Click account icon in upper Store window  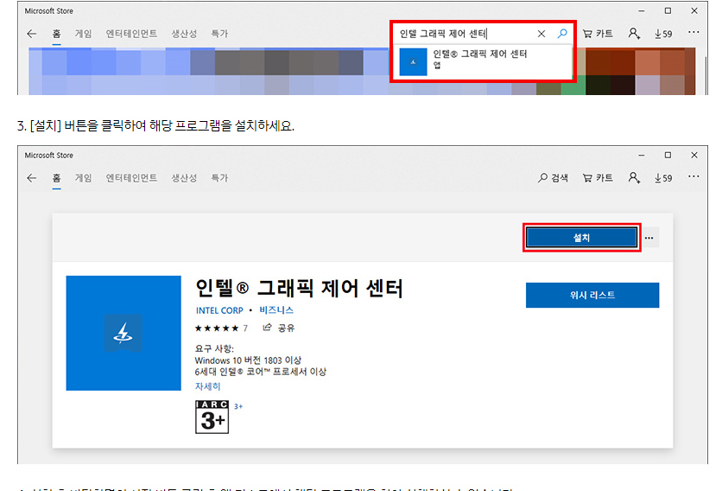coord(634,34)
